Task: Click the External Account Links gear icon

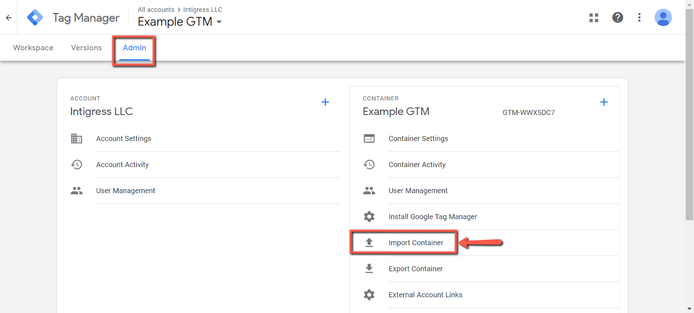Action: (369, 295)
